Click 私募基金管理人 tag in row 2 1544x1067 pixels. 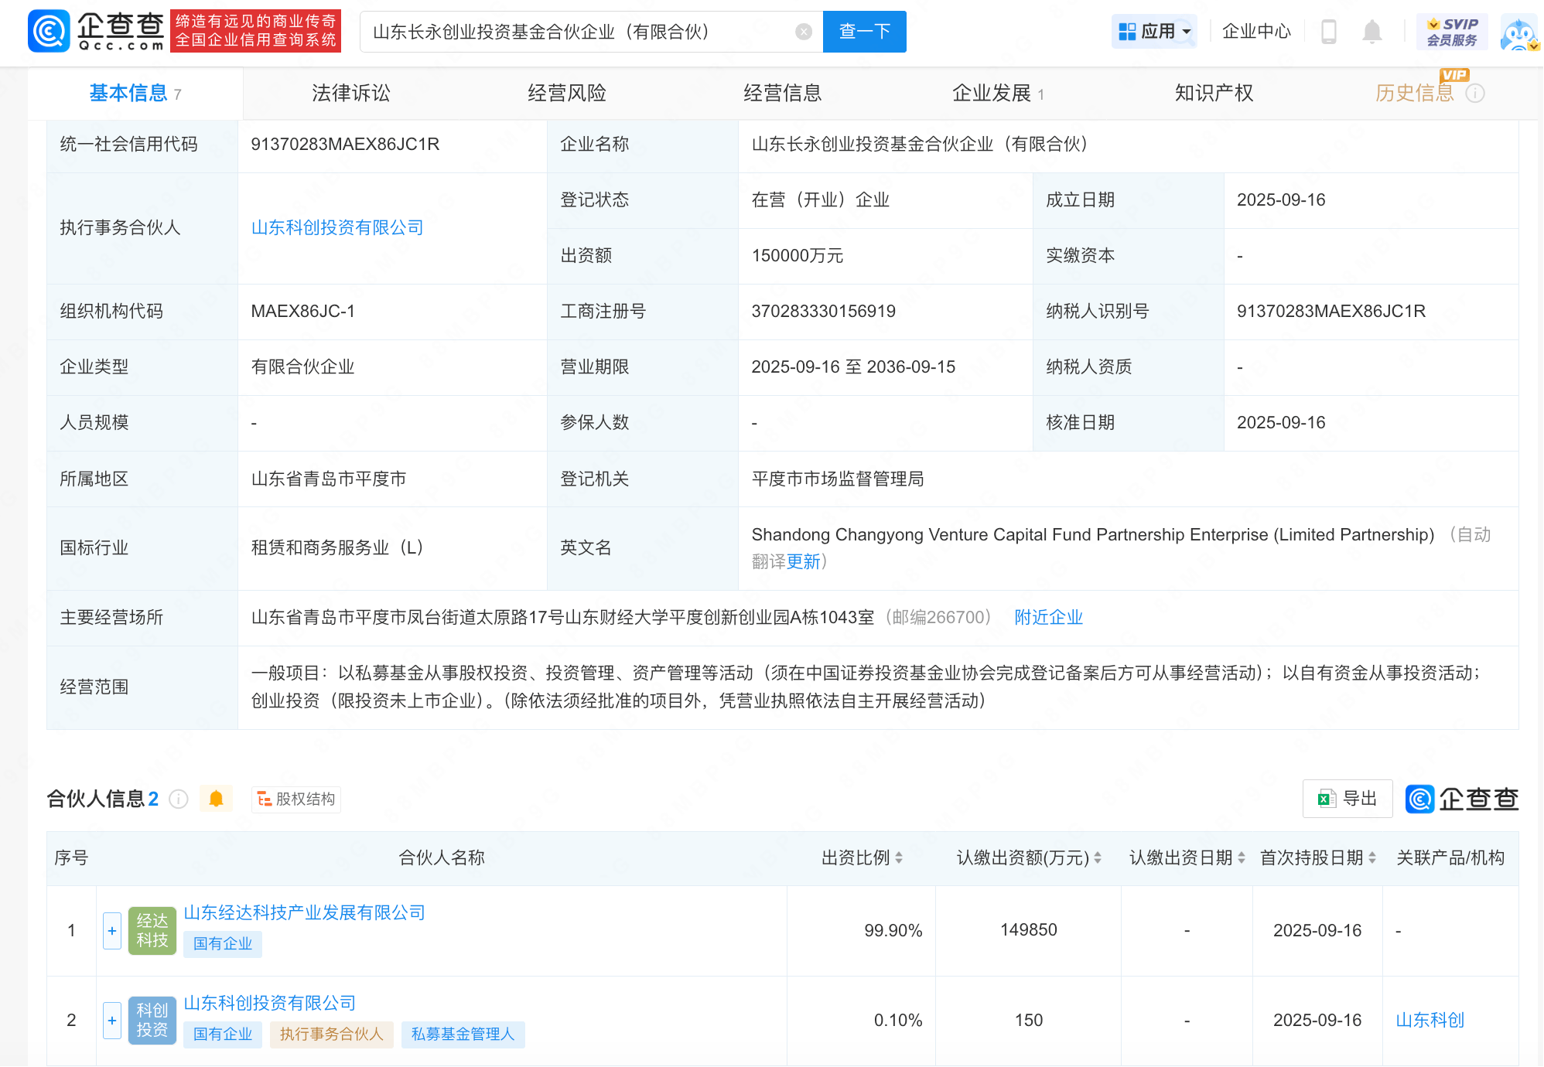[x=463, y=1034]
